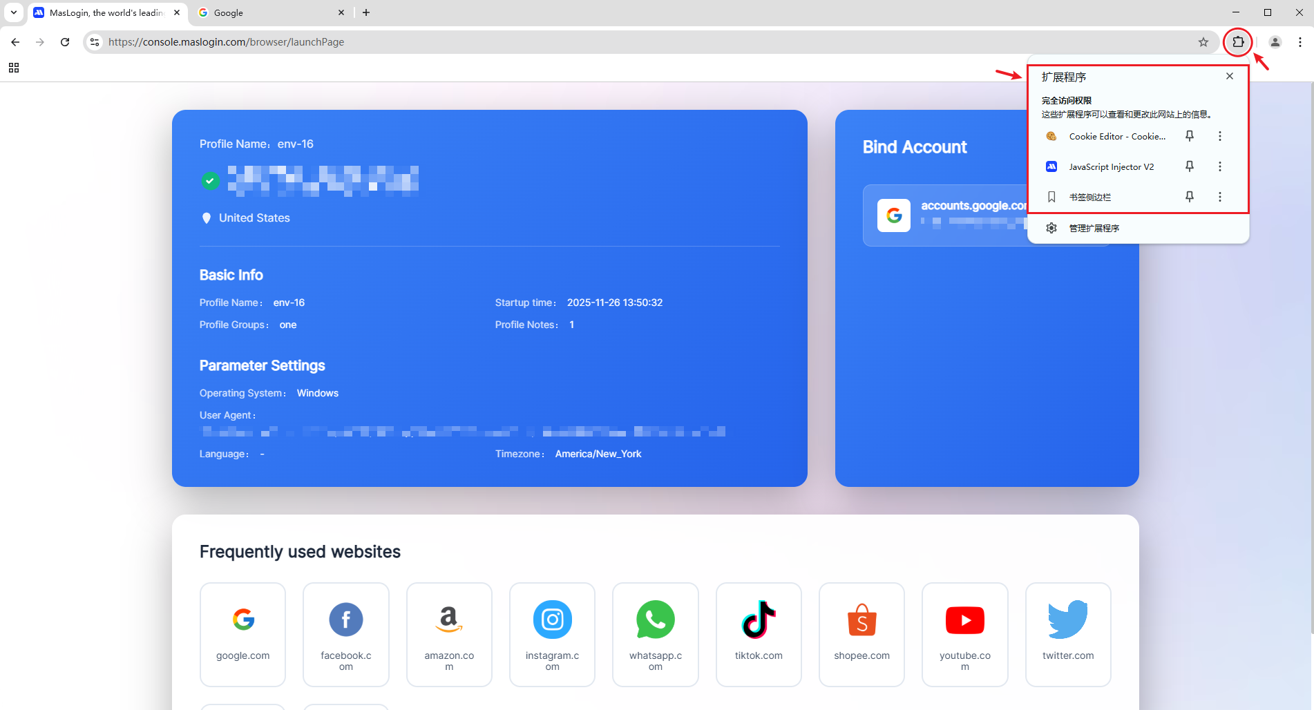Open more options for Cookie Editor
Screen dimensions: 1314x710
tap(1220, 136)
